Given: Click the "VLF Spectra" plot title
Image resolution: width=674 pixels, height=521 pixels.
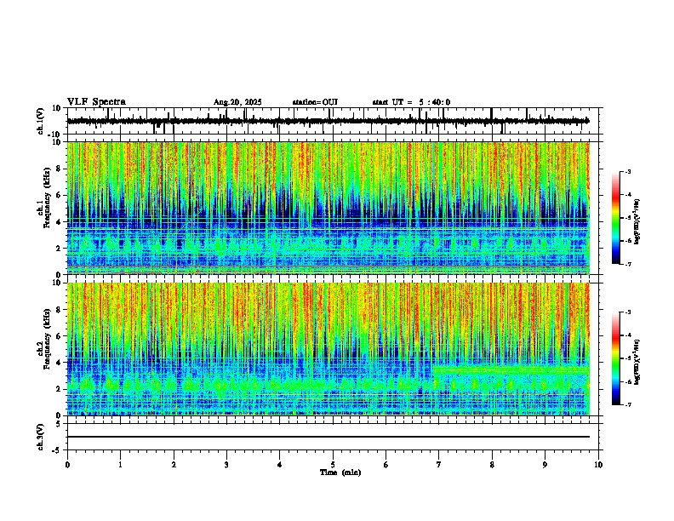Looking at the screenshot, I should pyautogui.click(x=96, y=102).
